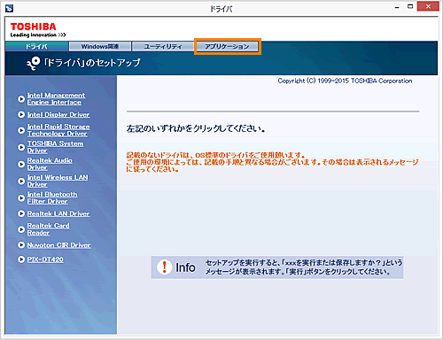The width and height of the screenshot is (443, 340).
Task: Click arrow icon beside Realtek Card Reader
Action: (21, 229)
